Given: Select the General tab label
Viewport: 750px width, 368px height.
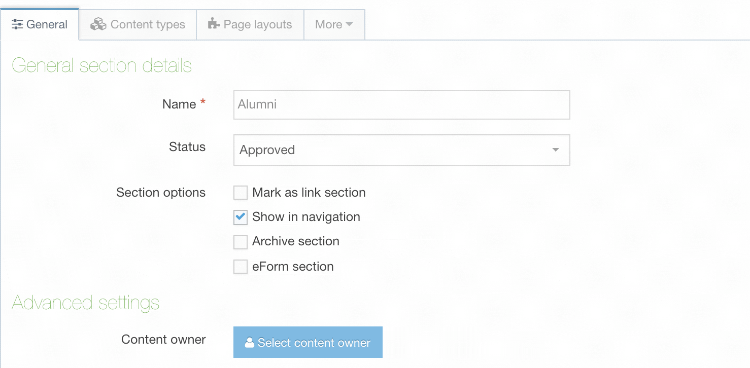Looking at the screenshot, I should 47,24.
